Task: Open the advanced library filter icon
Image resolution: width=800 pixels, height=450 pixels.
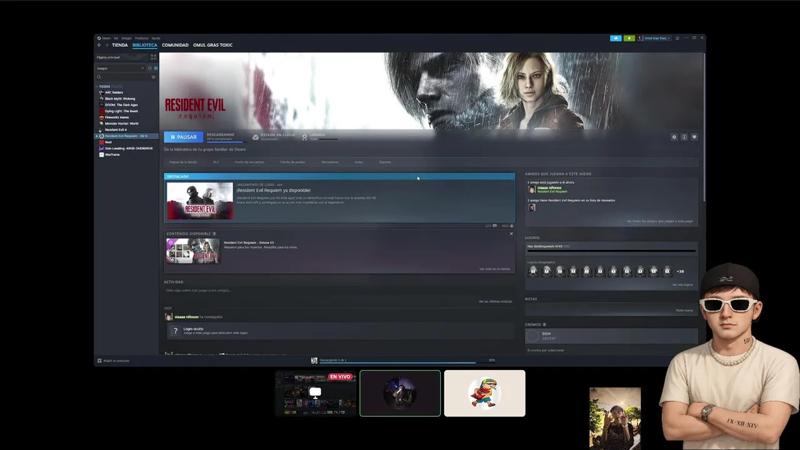Action: (x=154, y=77)
